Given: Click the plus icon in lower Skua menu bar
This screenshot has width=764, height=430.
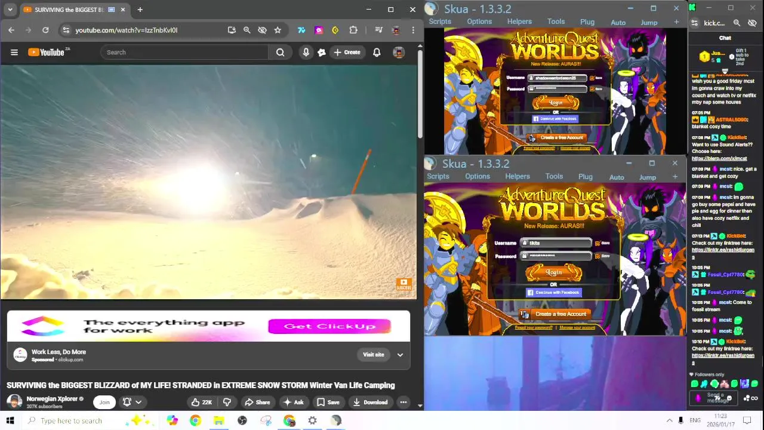Looking at the screenshot, I should pos(675,177).
